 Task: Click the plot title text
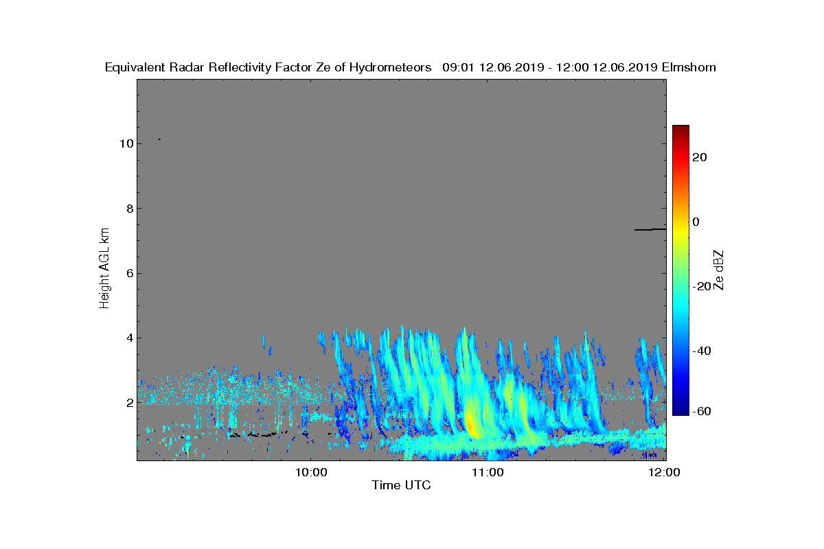(411, 67)
